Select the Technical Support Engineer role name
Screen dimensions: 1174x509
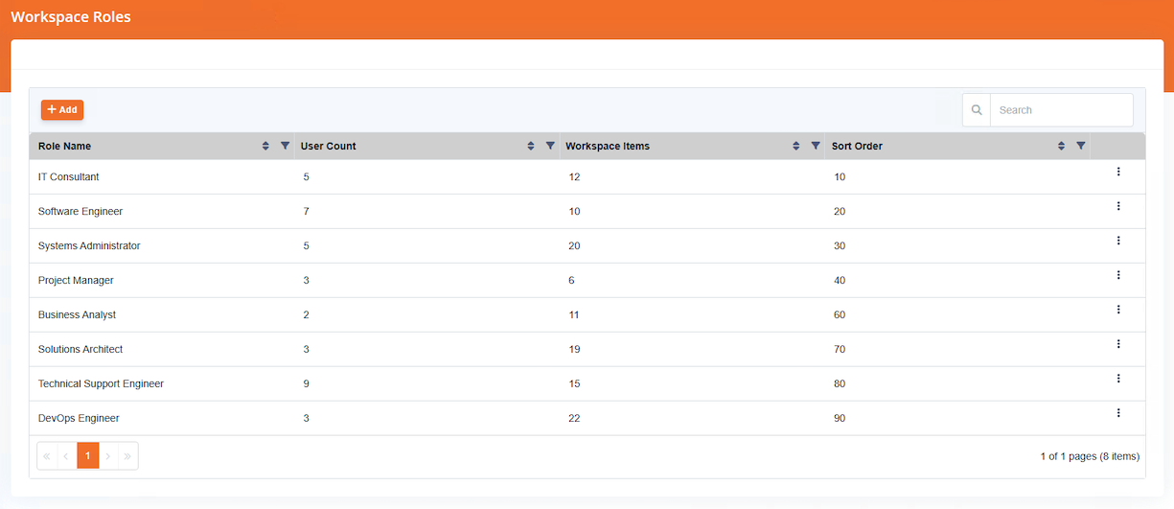tap(101, 383)
